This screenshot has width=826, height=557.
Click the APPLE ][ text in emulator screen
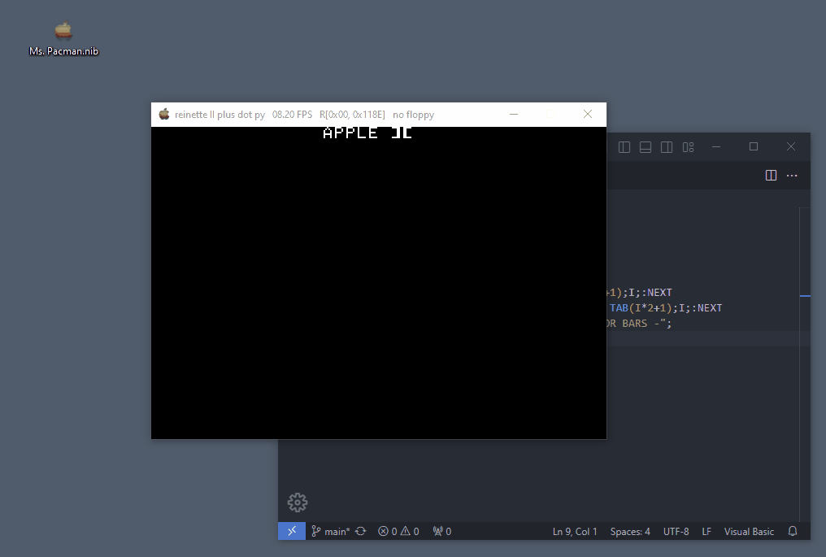pyautogui.click(x=367, y=133)
